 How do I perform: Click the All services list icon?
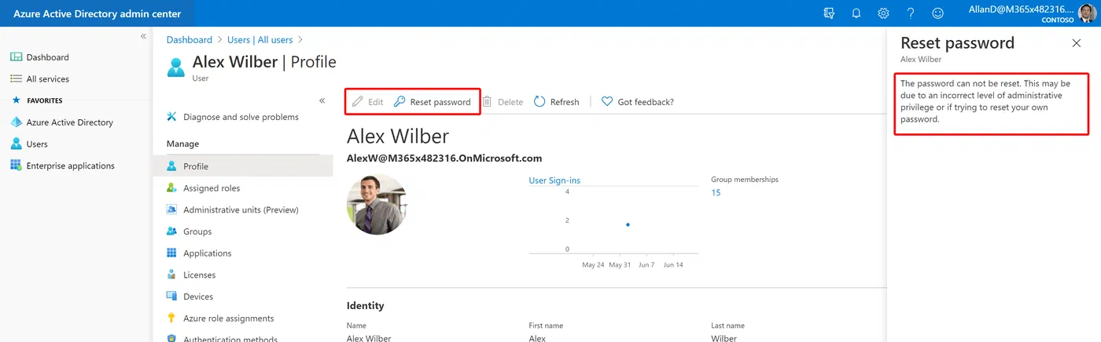click(16, 79)
